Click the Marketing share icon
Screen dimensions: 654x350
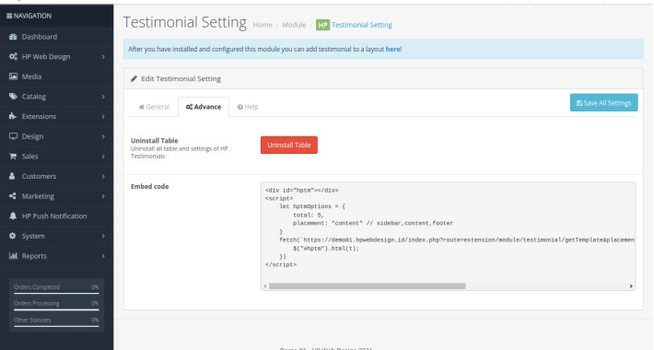pyautogui.click(x=13, y=196)
